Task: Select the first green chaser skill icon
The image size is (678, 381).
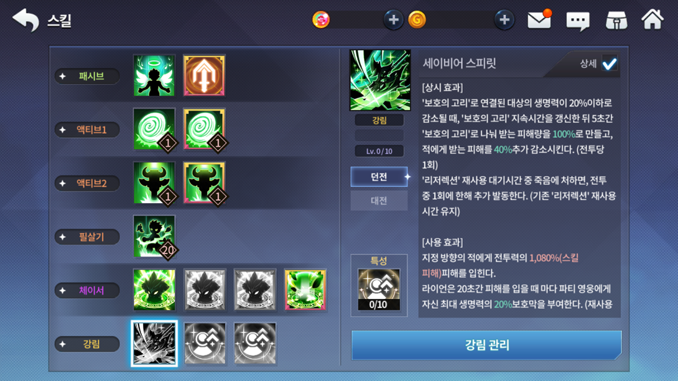Action: coord(154,290)
